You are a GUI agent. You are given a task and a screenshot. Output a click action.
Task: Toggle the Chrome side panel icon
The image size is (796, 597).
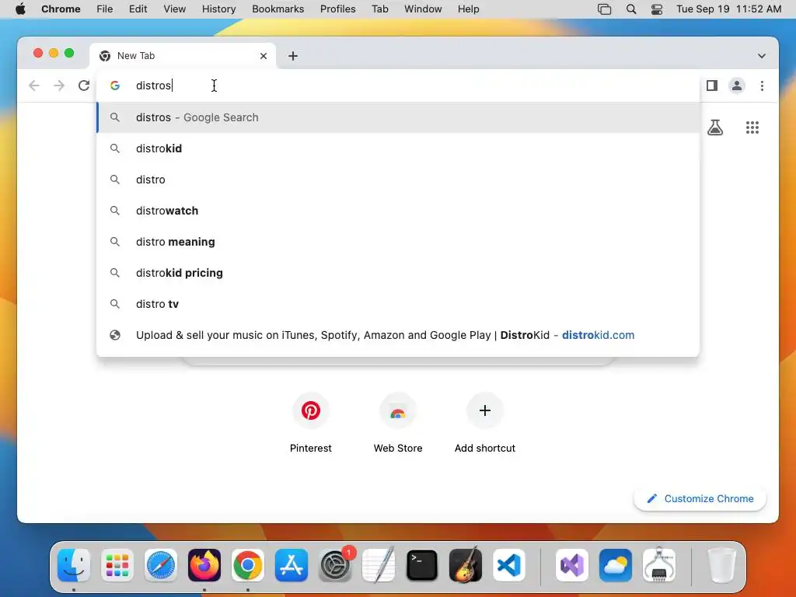coord(712,86)
